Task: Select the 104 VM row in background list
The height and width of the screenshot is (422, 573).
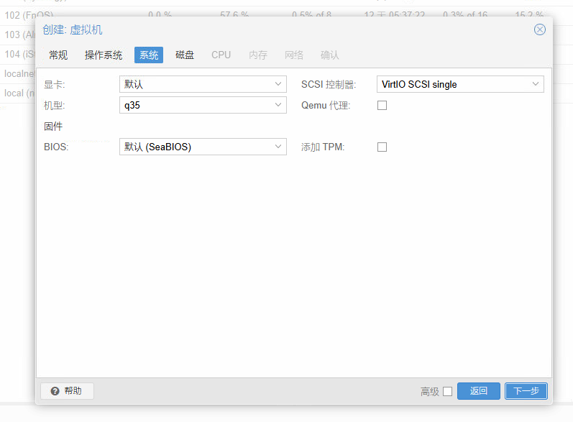Action: point(18,54)
